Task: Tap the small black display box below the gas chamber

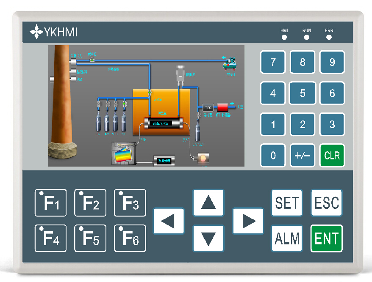Action: (x=164, y=161)
